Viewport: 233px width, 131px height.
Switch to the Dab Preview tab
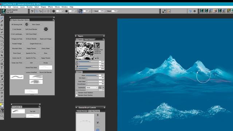(x=94, y=111)
